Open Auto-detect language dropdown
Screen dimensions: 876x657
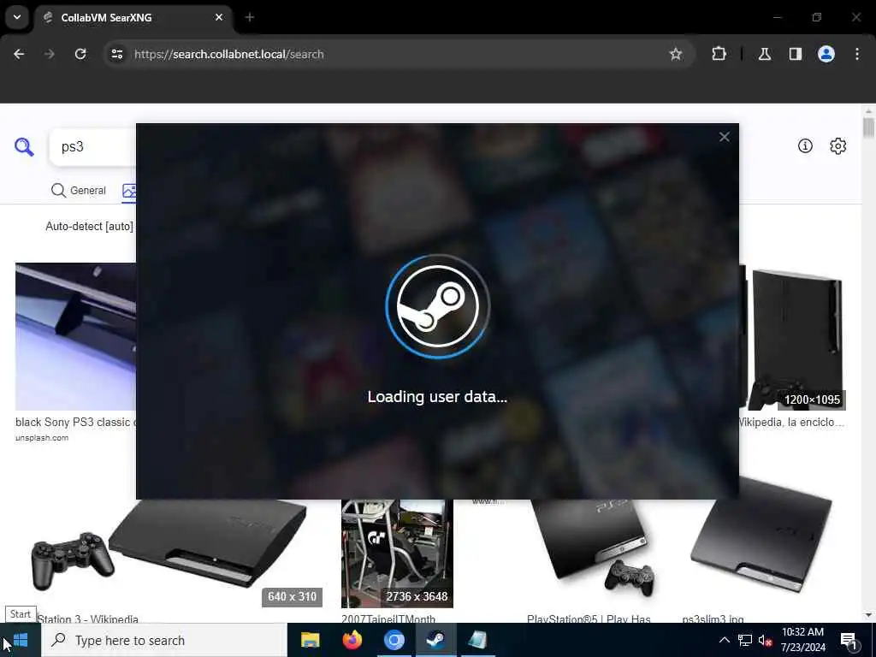[x=89, y=226]
